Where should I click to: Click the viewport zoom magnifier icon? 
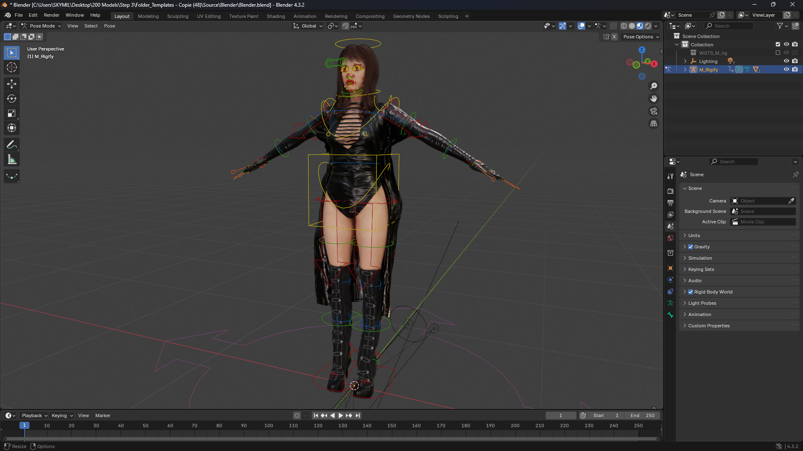[654, 86]
